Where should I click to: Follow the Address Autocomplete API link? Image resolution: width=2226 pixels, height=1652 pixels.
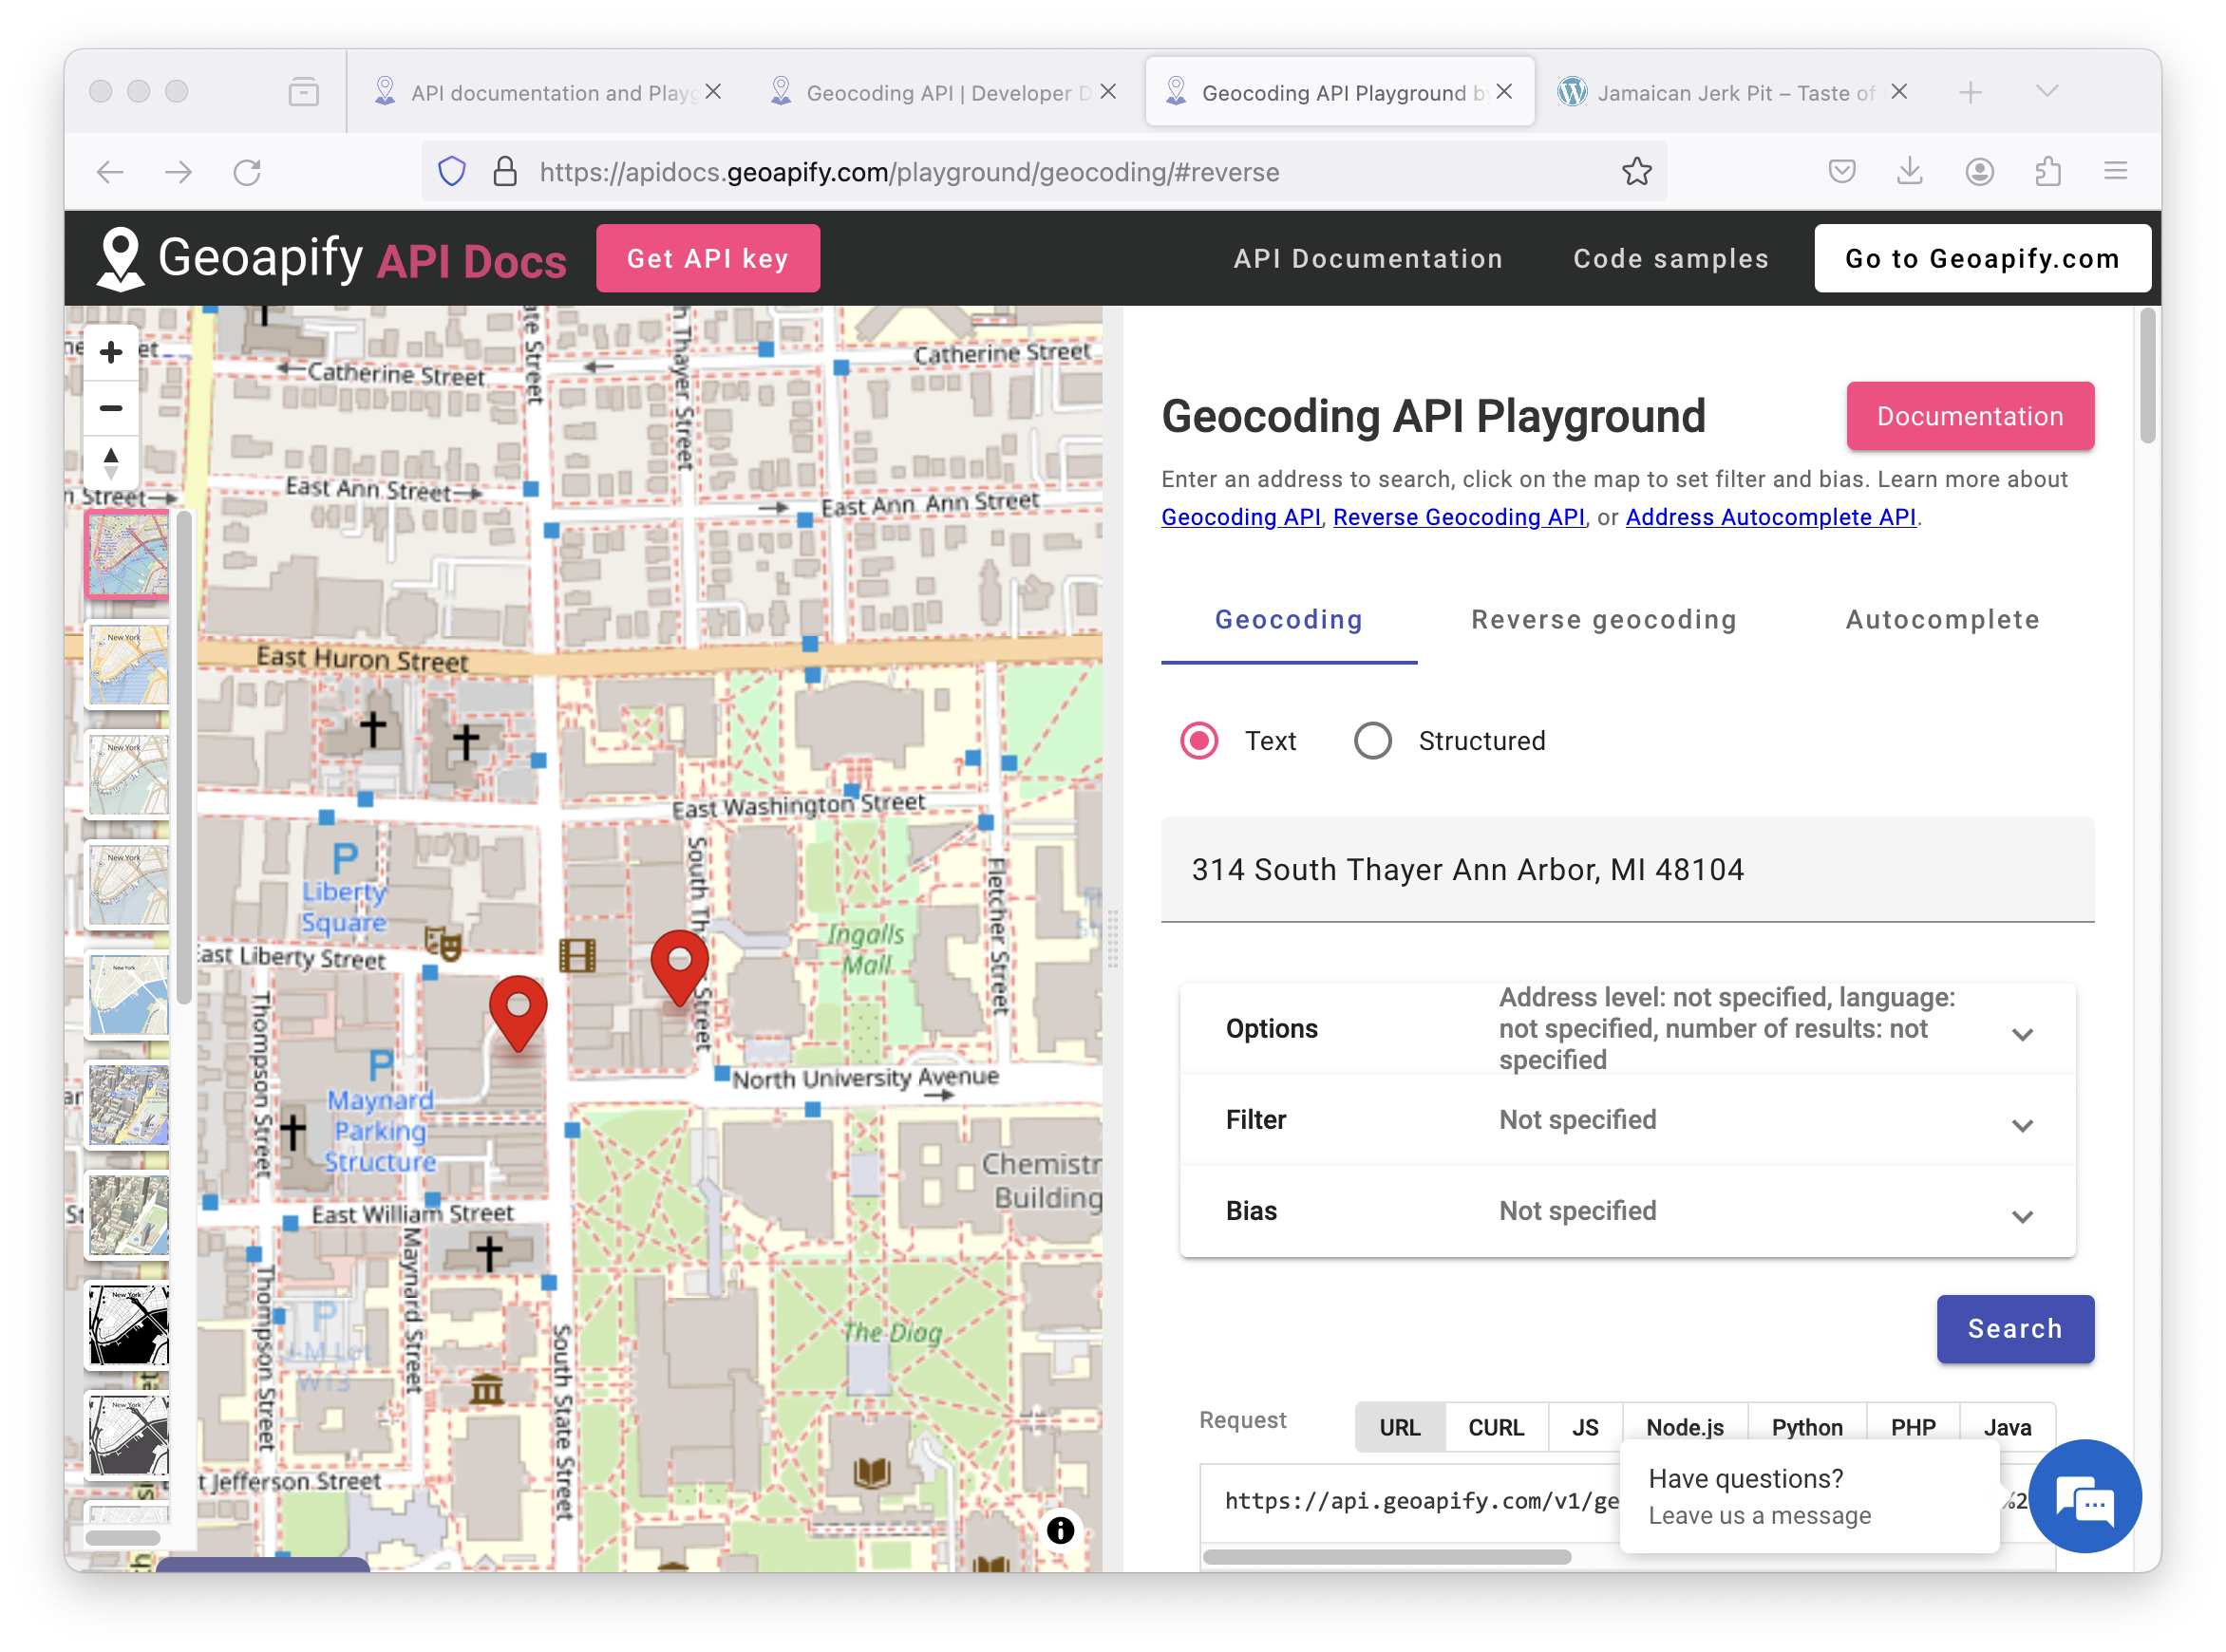click(x=1770, y=517)
